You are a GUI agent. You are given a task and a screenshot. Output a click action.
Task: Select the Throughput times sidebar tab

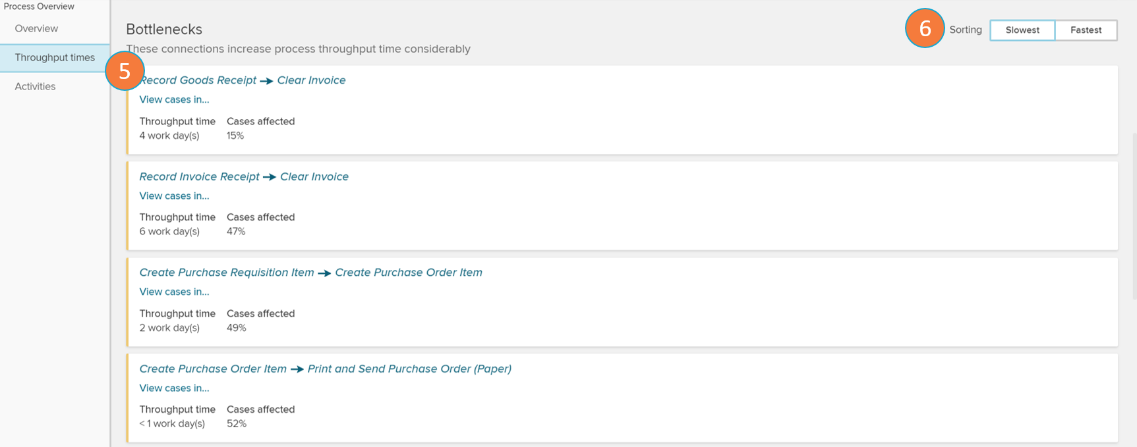coord(55,57)
